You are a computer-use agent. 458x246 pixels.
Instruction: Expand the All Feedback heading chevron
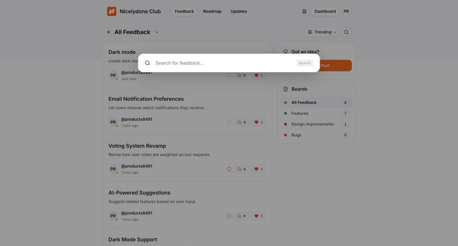157,32
